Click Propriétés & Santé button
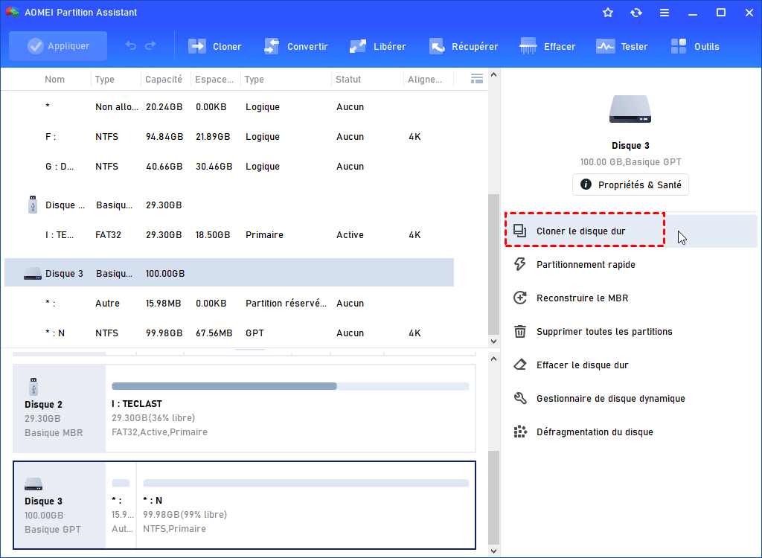Image resolution: width=762 pixels, height=558 pixels. [x=630, y=185]
